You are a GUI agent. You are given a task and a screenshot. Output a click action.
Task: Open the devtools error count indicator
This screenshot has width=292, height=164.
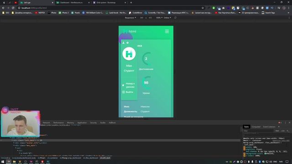click(280, 123)
